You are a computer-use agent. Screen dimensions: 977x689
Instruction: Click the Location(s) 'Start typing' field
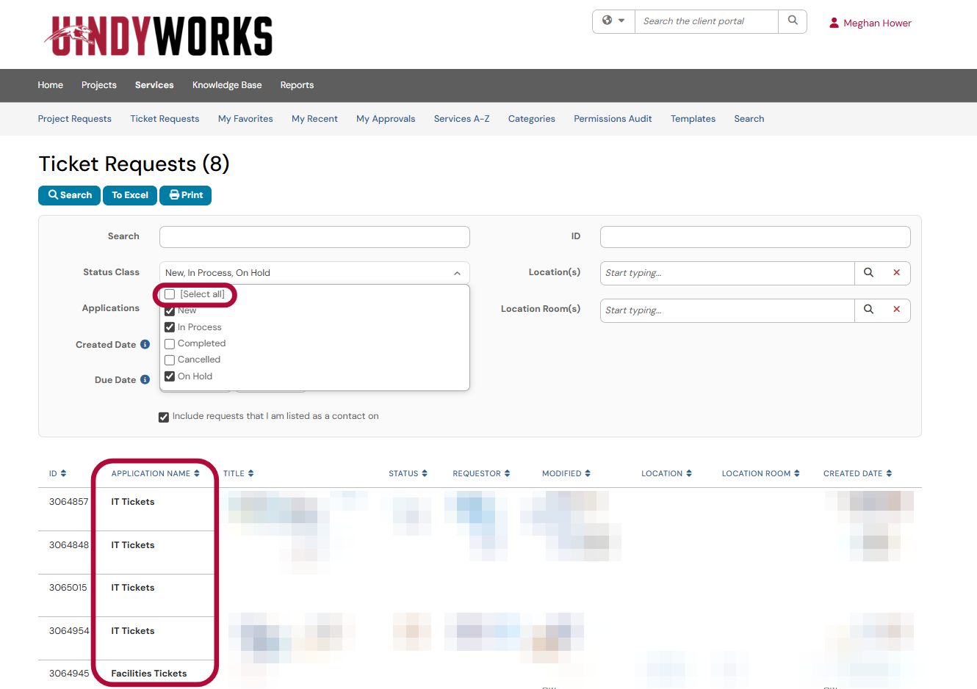click(727, 273)
